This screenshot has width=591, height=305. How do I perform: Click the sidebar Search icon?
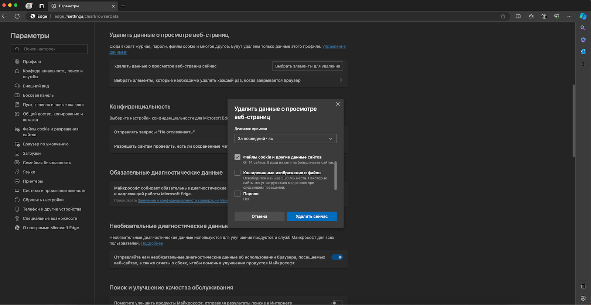(x=583, y=28)
